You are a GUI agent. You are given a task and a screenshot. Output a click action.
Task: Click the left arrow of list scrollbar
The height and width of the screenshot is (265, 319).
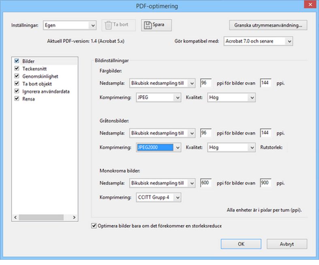point(15,218)
